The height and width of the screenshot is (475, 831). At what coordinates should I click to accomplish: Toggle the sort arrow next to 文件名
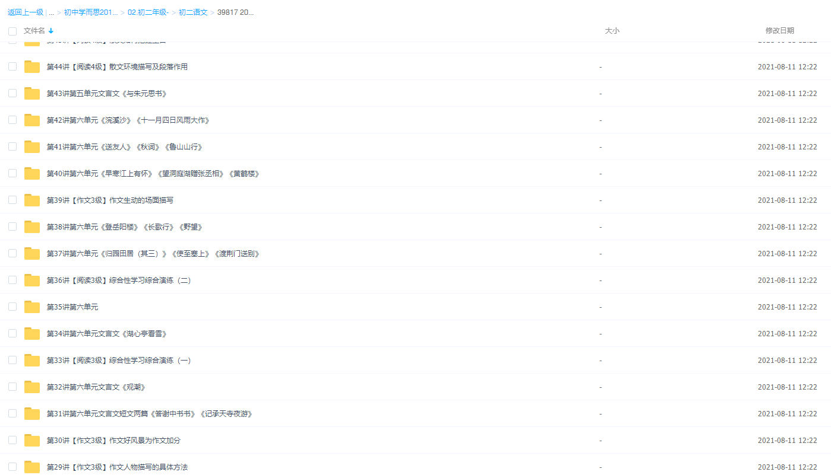click(x=50, y=31)
